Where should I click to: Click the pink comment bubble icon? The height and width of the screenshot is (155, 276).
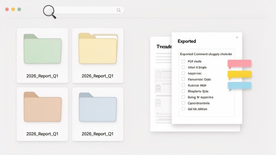tap(239, 63)
